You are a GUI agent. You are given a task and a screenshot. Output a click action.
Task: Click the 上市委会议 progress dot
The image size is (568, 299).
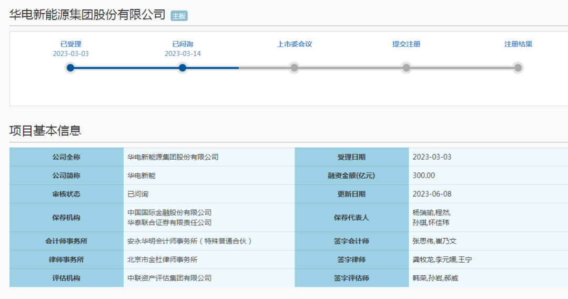294,68
